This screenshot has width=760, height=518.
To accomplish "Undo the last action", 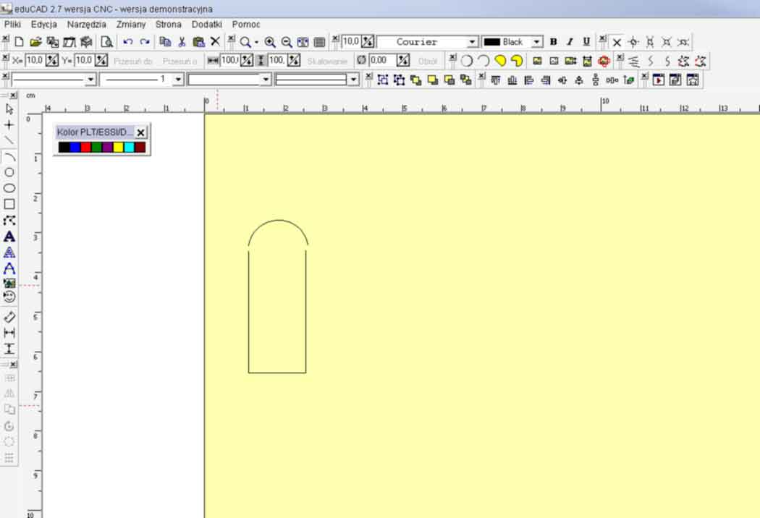I will coord(127,42).
